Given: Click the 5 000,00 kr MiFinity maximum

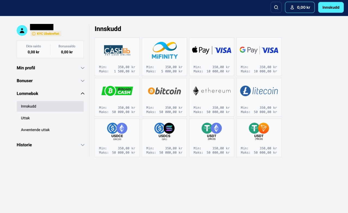Looking at the screenshot, I should coord(172,71).
